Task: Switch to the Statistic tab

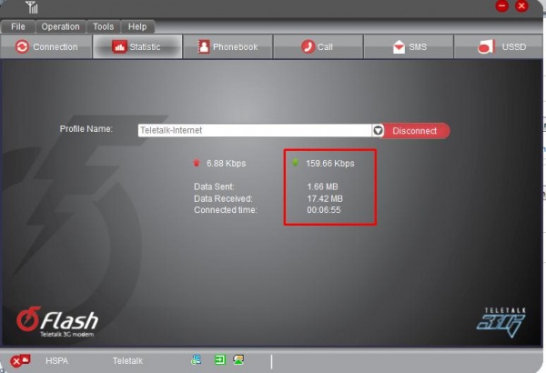Action: click(x=137, y=46)
